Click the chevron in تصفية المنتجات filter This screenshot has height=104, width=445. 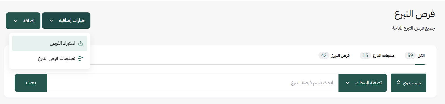348,83
